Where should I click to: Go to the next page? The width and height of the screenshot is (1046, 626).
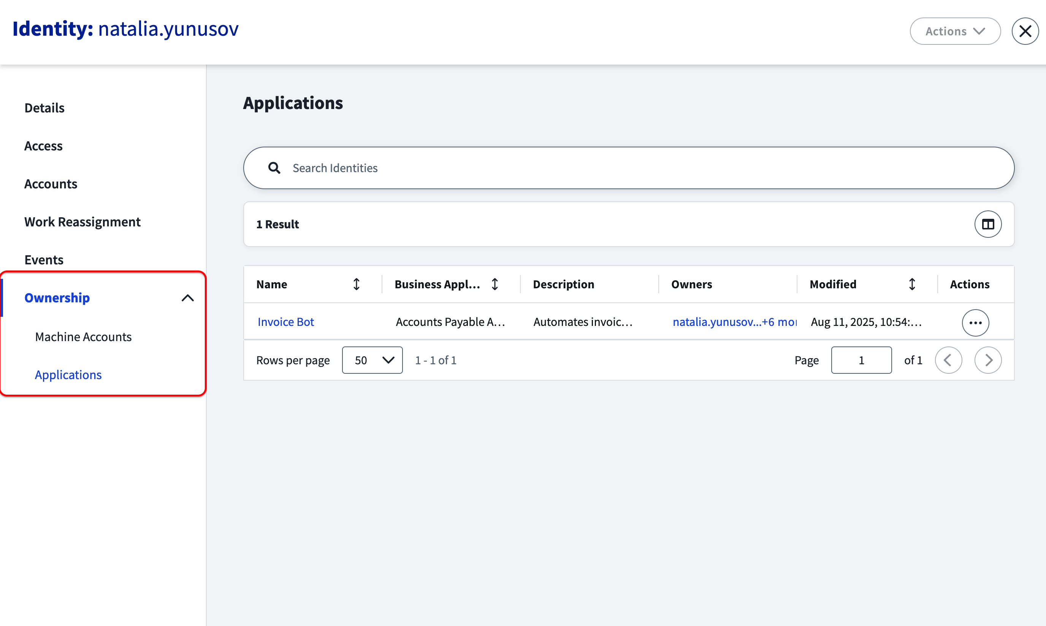[987, 360]
